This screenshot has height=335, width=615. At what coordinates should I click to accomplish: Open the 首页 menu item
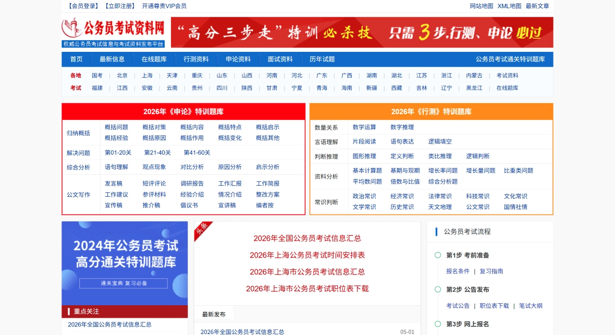tap(76, 59)
